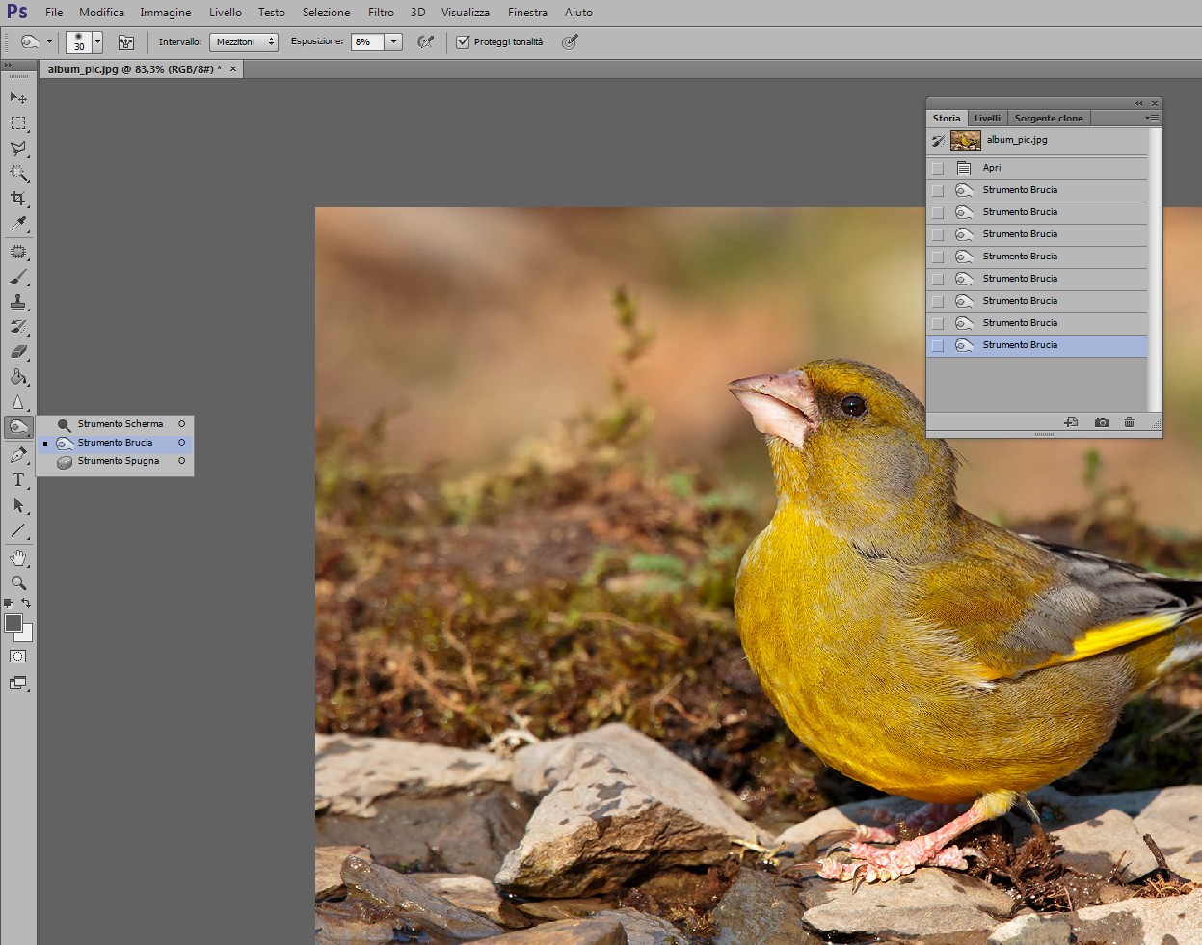Select the Zoom tool in the toolbar
The image size is (1202, 945).
[x=18, y=583]
